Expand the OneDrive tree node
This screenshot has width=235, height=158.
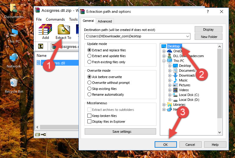(x=164, y=51)
